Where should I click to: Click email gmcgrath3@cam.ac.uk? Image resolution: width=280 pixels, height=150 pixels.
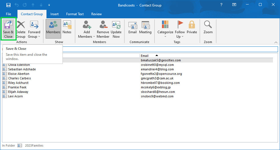coord(157,78)
